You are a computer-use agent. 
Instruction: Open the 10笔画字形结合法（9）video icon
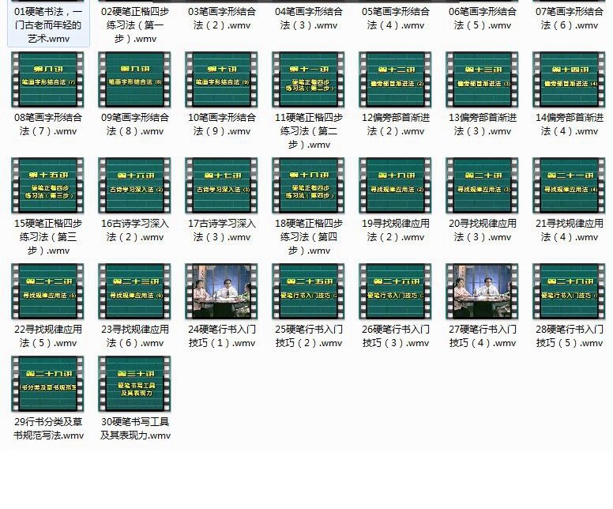(x=221, y=80)
